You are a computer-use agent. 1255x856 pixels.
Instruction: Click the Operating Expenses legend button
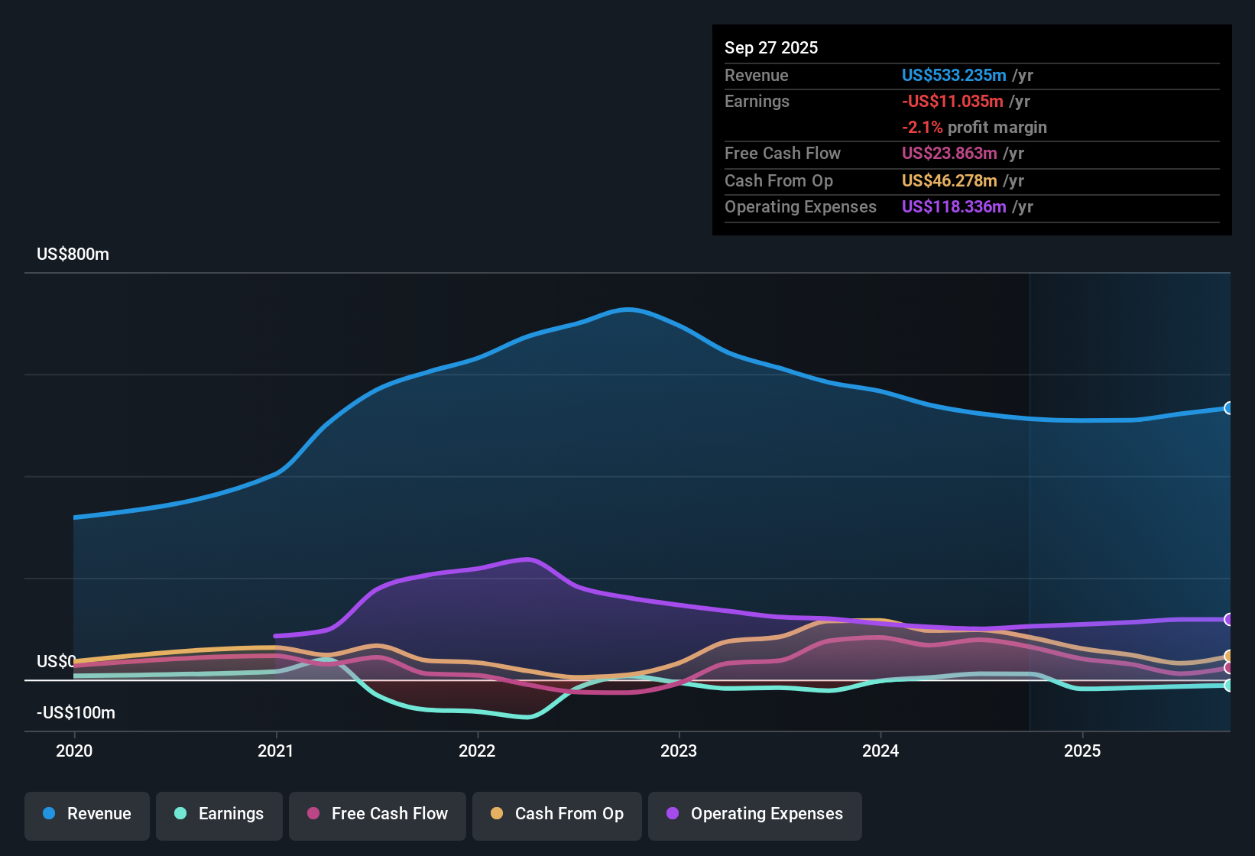pyautogui.click(x=754, y=815)
